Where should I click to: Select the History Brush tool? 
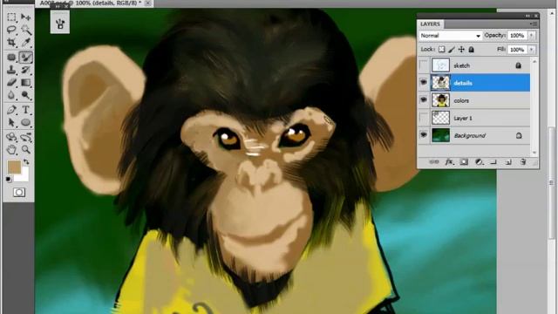(25, 70)
